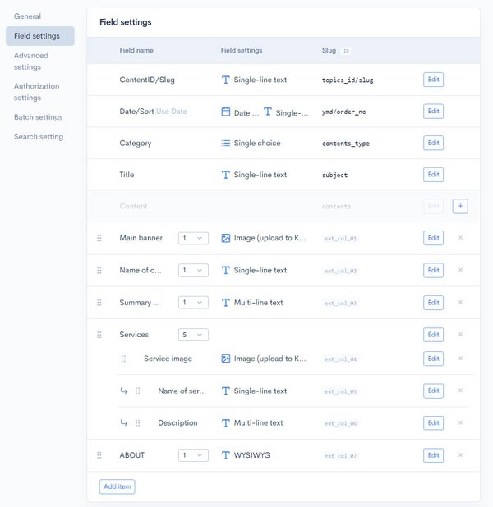Image resolution: width=493 pixels, height=507 pixels.
Task: Open Advanced settings in sidebar
Action: tap(31, 61)
